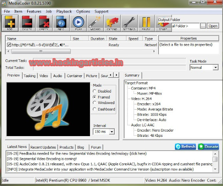Select the Latest News tab

tap(17, 147)
